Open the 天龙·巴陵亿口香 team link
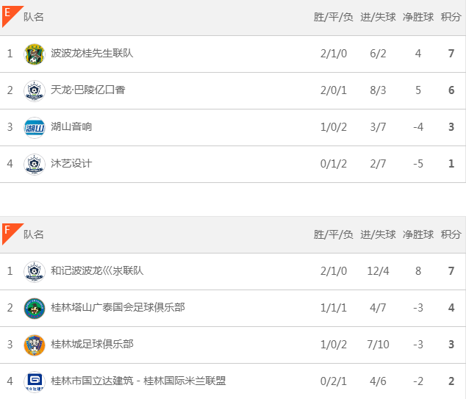The image size is (466, 399). pos(88,90)
